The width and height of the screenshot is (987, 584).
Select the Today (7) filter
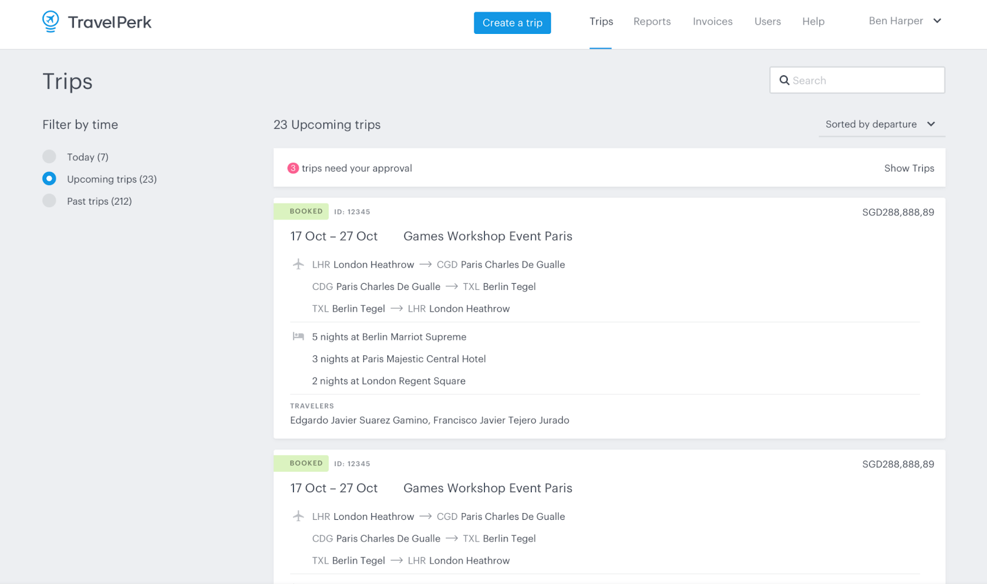tap(49, 157)
